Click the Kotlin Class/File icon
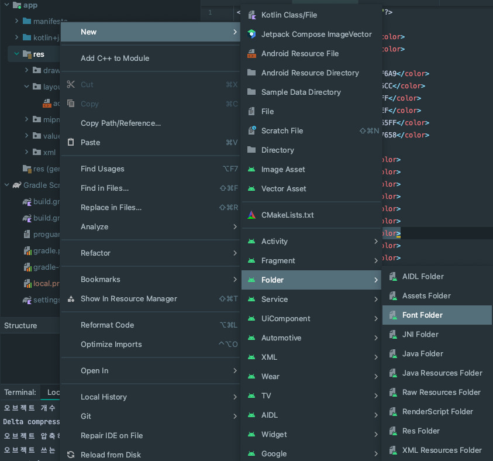The image size is (493, 461). click(252, 15)
